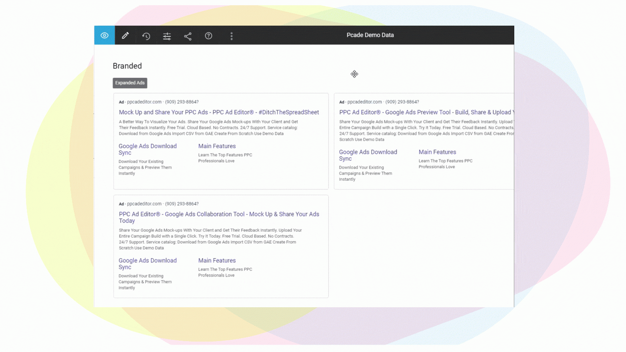Select the pencil edit icon

[x=125, y=36]
